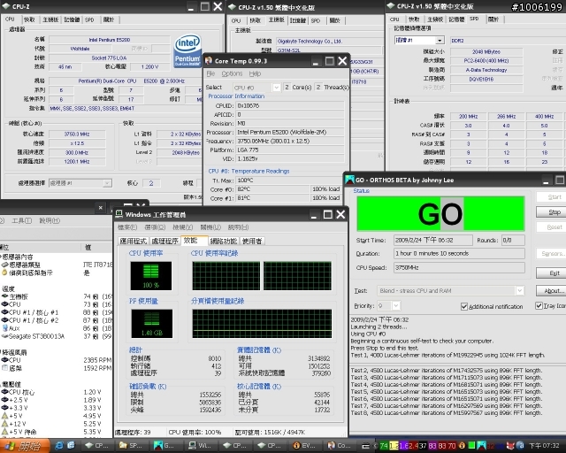Switch to the EV... taskbar button

tap(305, 445)
